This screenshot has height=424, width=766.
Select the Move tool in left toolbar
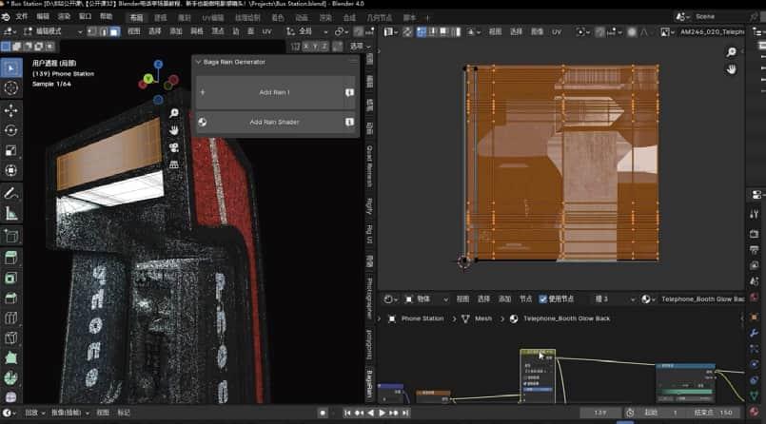(x=11, y=110)
